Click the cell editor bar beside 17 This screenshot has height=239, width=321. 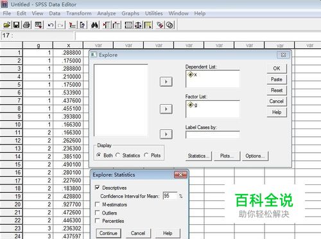pyautogui.click(x=198, y=35)
